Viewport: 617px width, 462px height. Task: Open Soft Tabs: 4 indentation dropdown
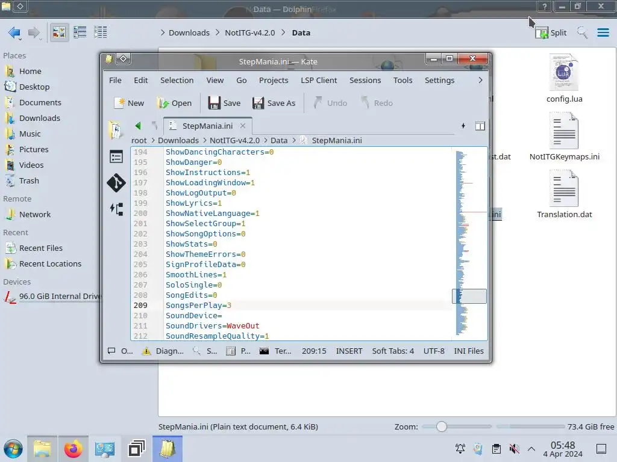tap(393, 351)
